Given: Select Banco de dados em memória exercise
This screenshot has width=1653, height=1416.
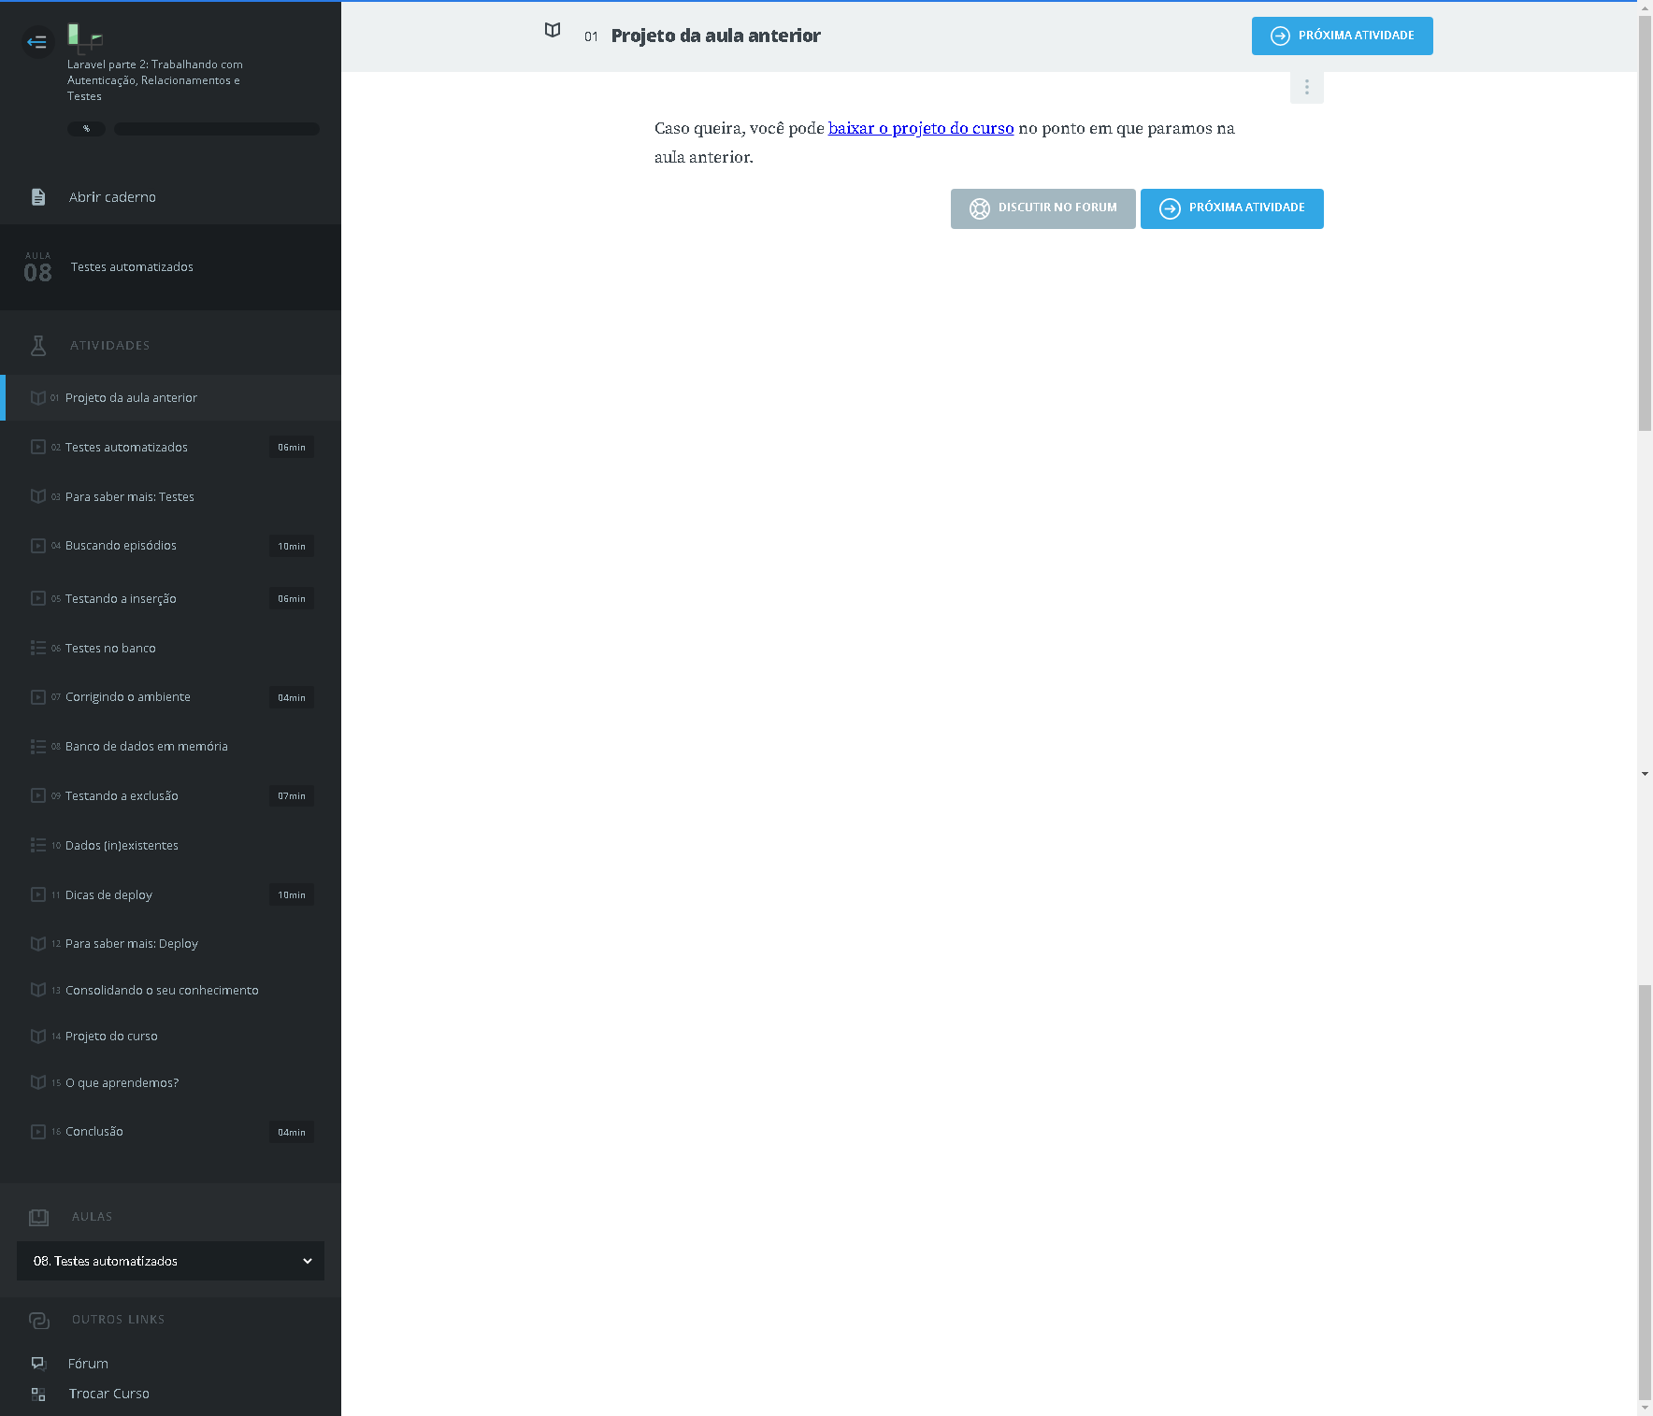Looking at the screenshot, I should 146,747.
